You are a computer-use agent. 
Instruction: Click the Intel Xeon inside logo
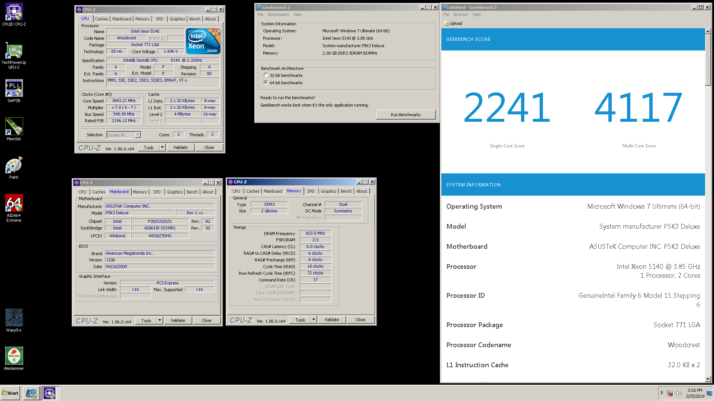[x=203, y=41]
